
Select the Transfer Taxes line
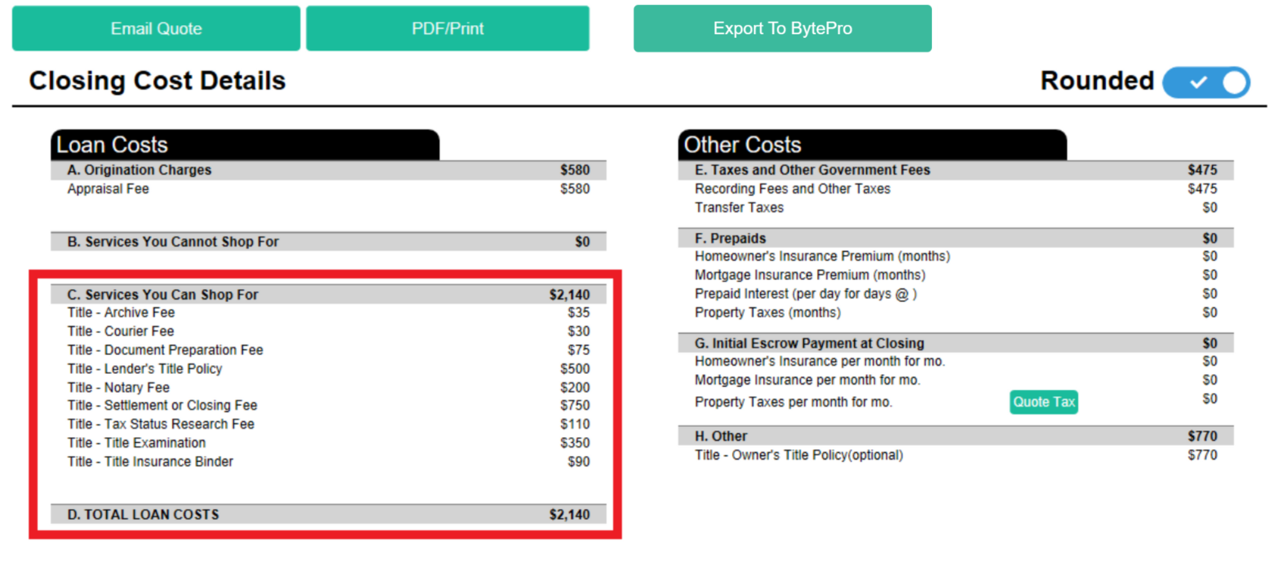tap(956, 208)
